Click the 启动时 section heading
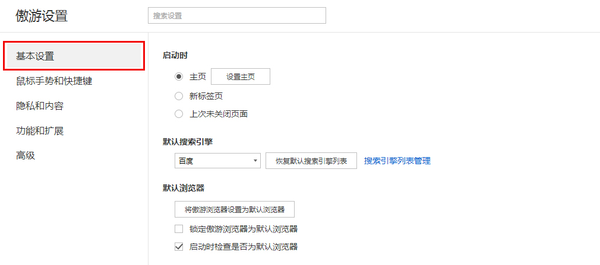The height and width of the screenshot is (265, 600). click(x=175, y=55)
